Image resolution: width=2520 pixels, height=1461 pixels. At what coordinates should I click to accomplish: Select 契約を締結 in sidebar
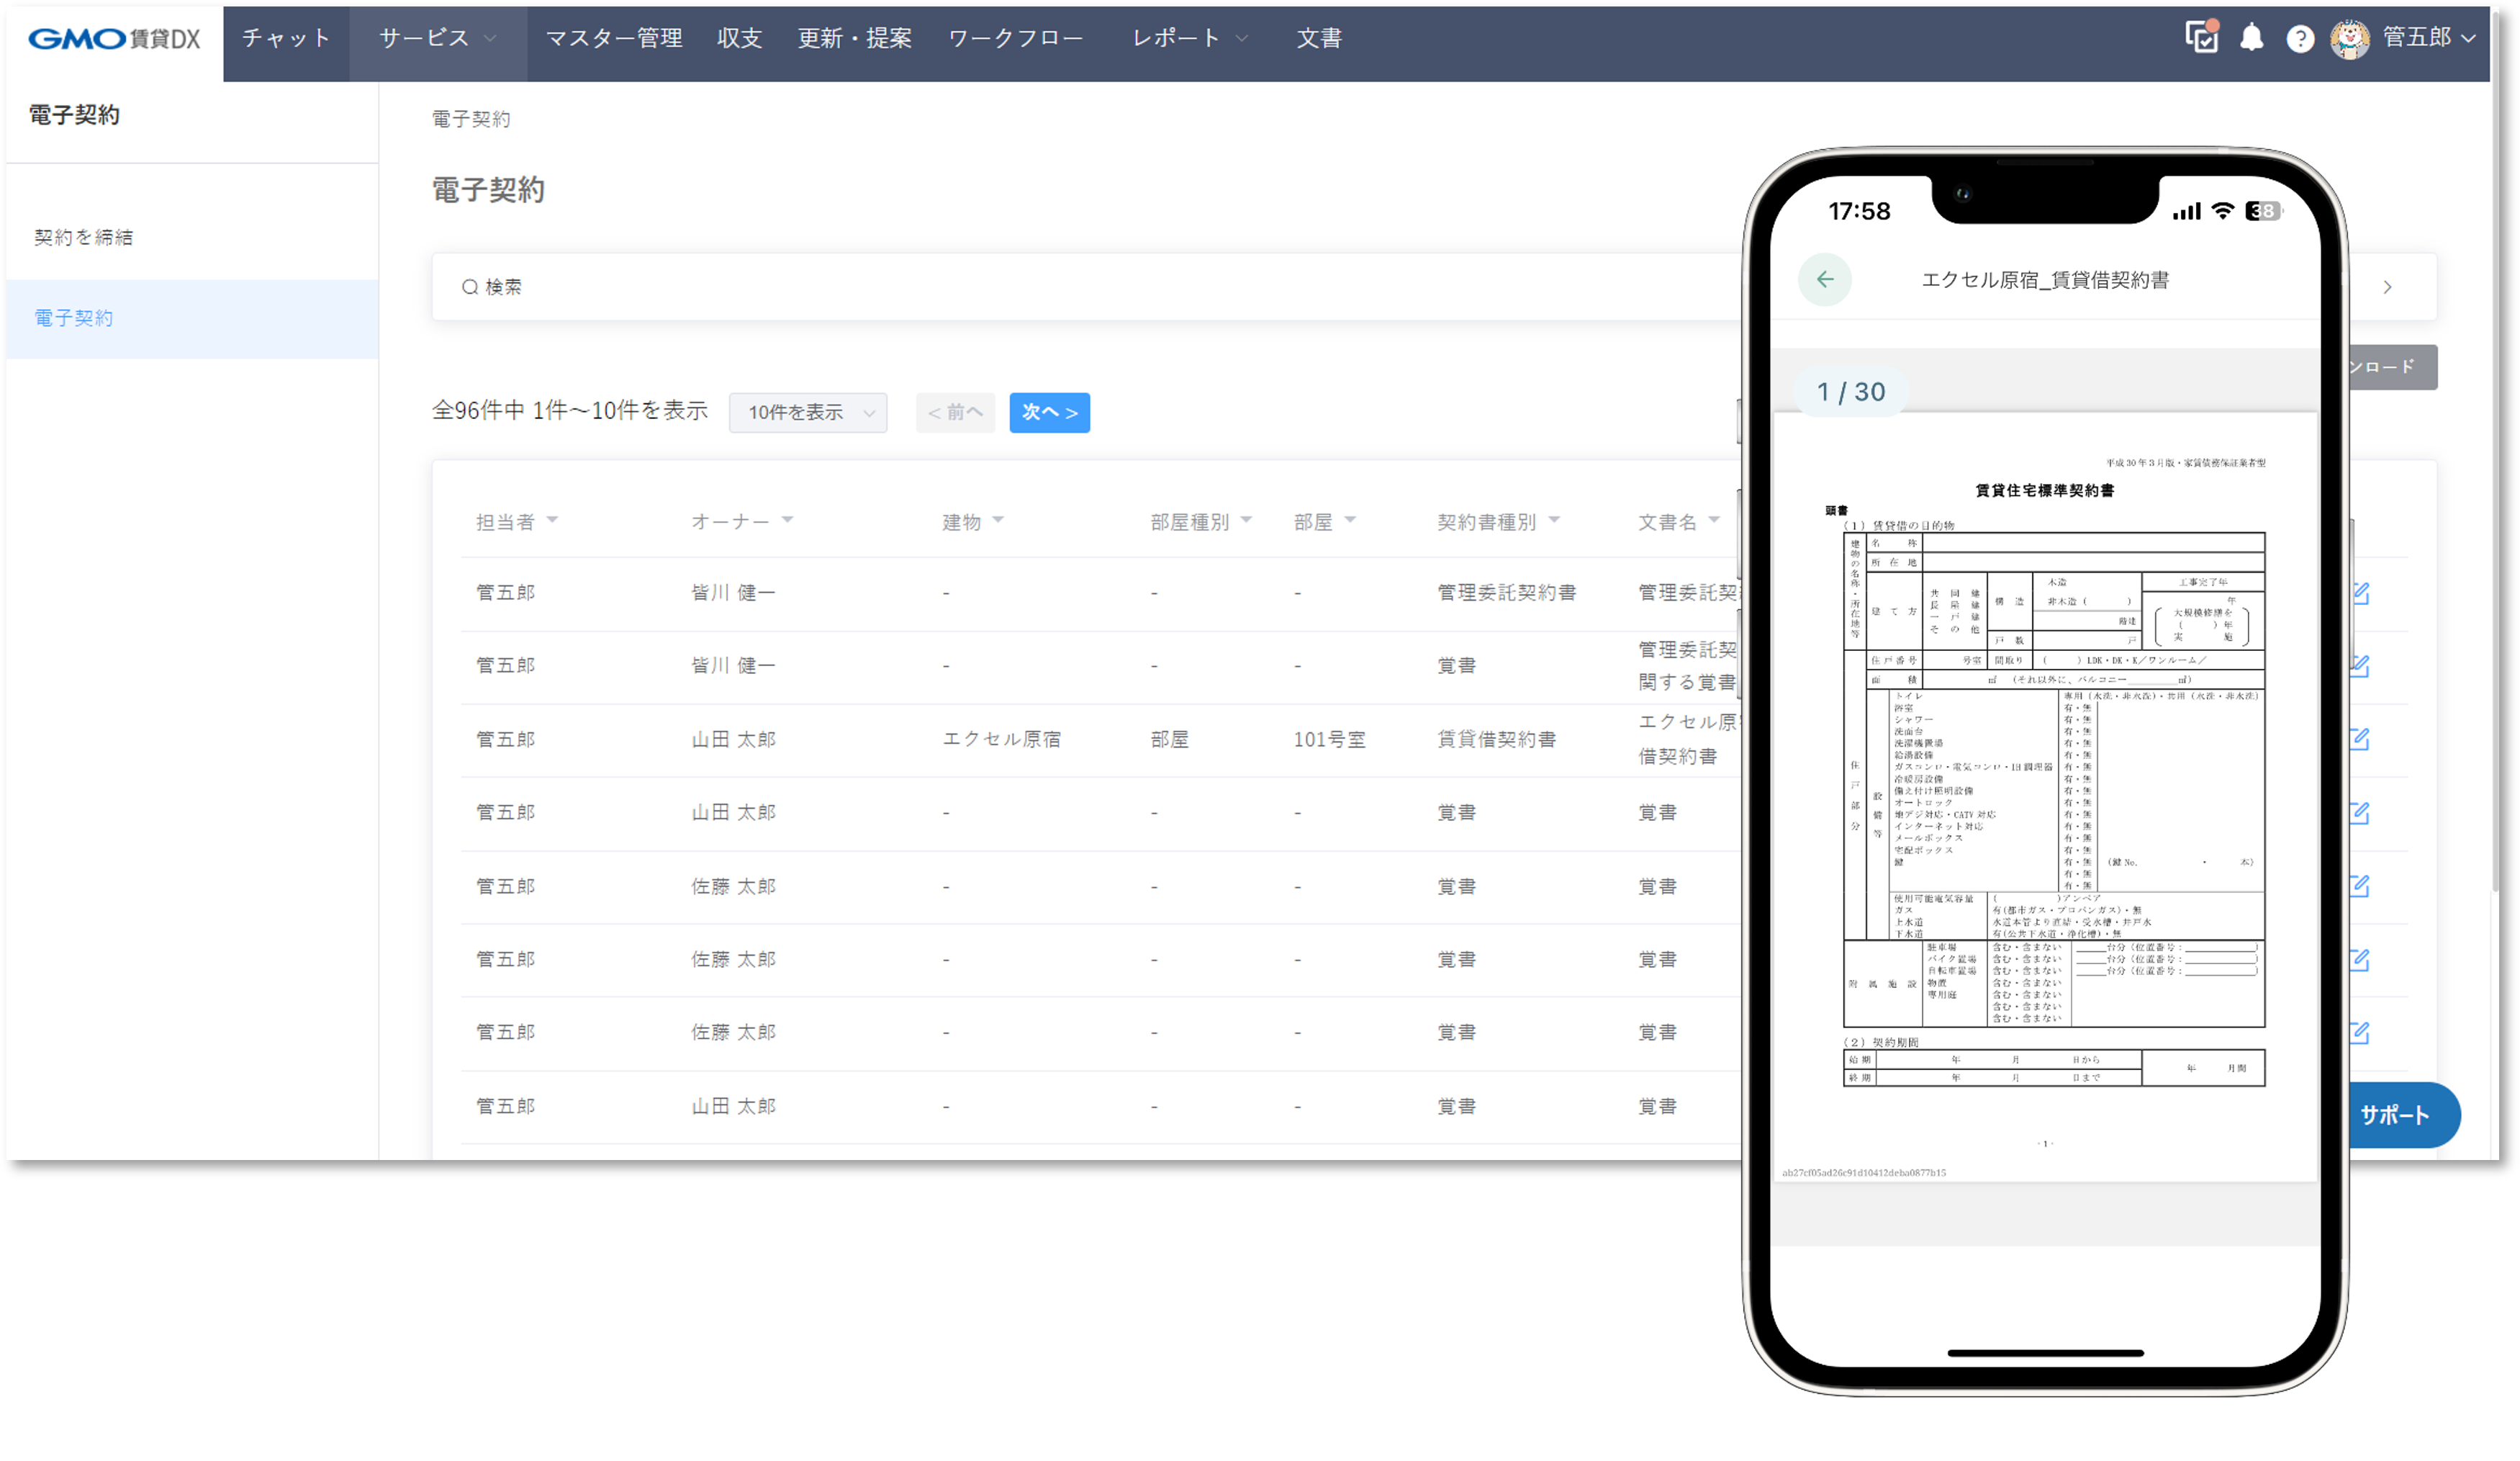tap(84, 237)
